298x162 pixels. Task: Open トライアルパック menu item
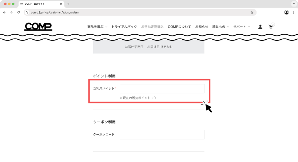(x=124, y=27)
